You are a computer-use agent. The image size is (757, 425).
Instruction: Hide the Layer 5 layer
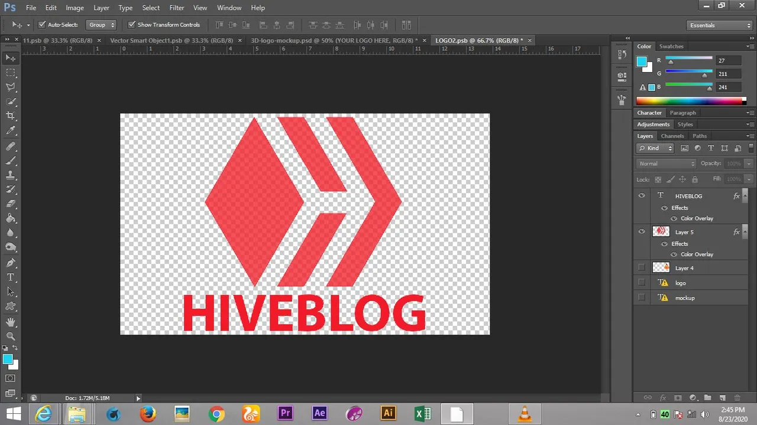(x=642, y=232)
